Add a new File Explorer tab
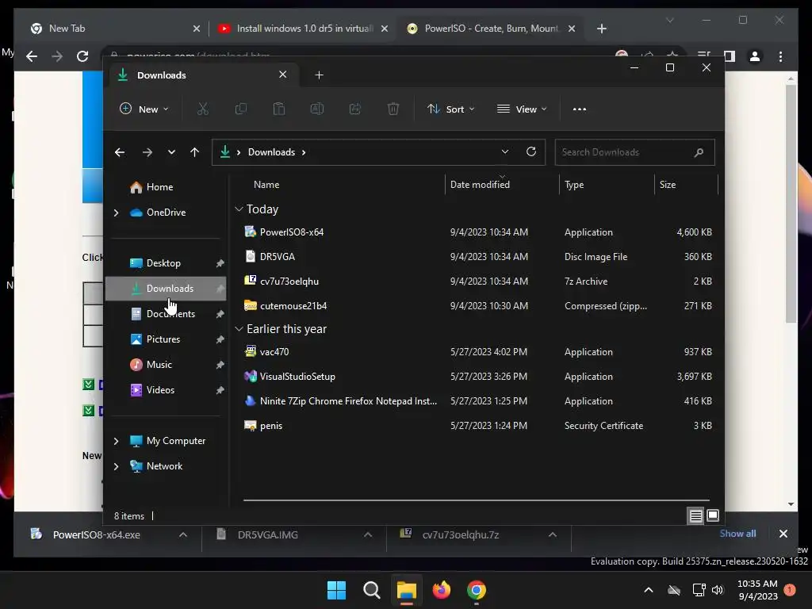The width and height of the screenshot is (812, 609). pos(319,75)
